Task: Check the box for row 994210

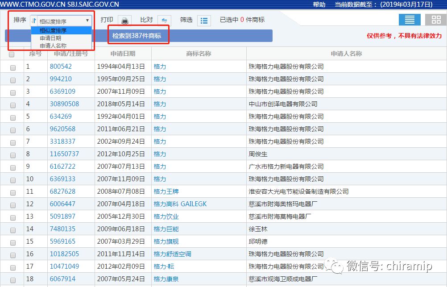Action: pos(13,80)
